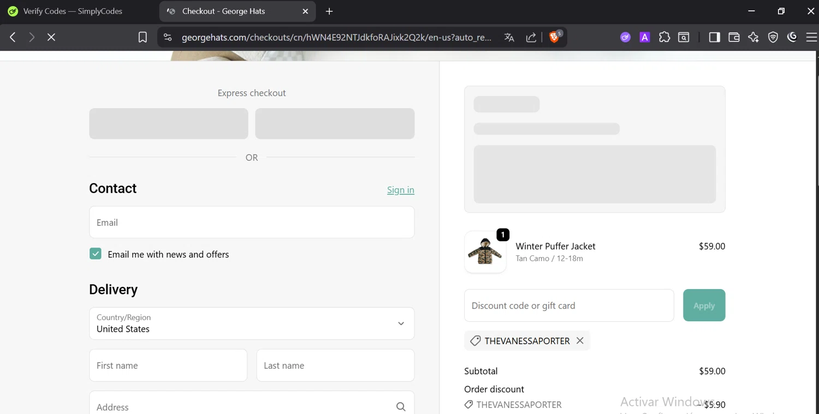819x414 pixels.
Task: Open the Country/Region dropdown
Action: click(x=252, y=323)
